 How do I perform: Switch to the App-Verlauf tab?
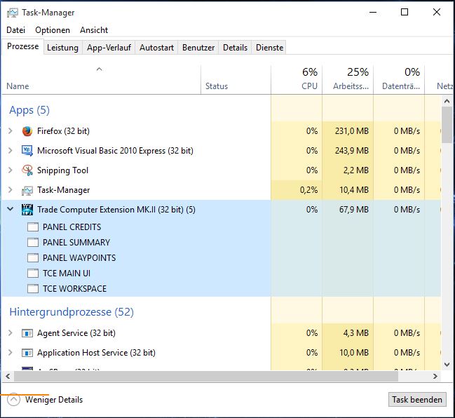coord(109,48)
